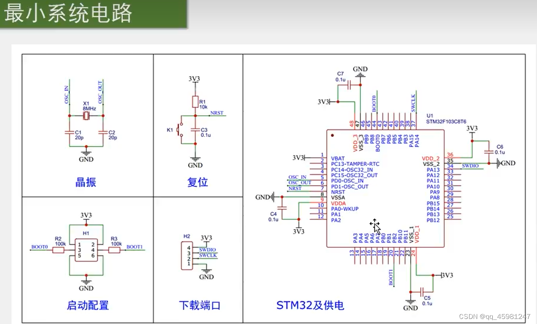Select the H2 four-pin header symbol
Viewport: 537px width, 324px height.
pos(187,256)
